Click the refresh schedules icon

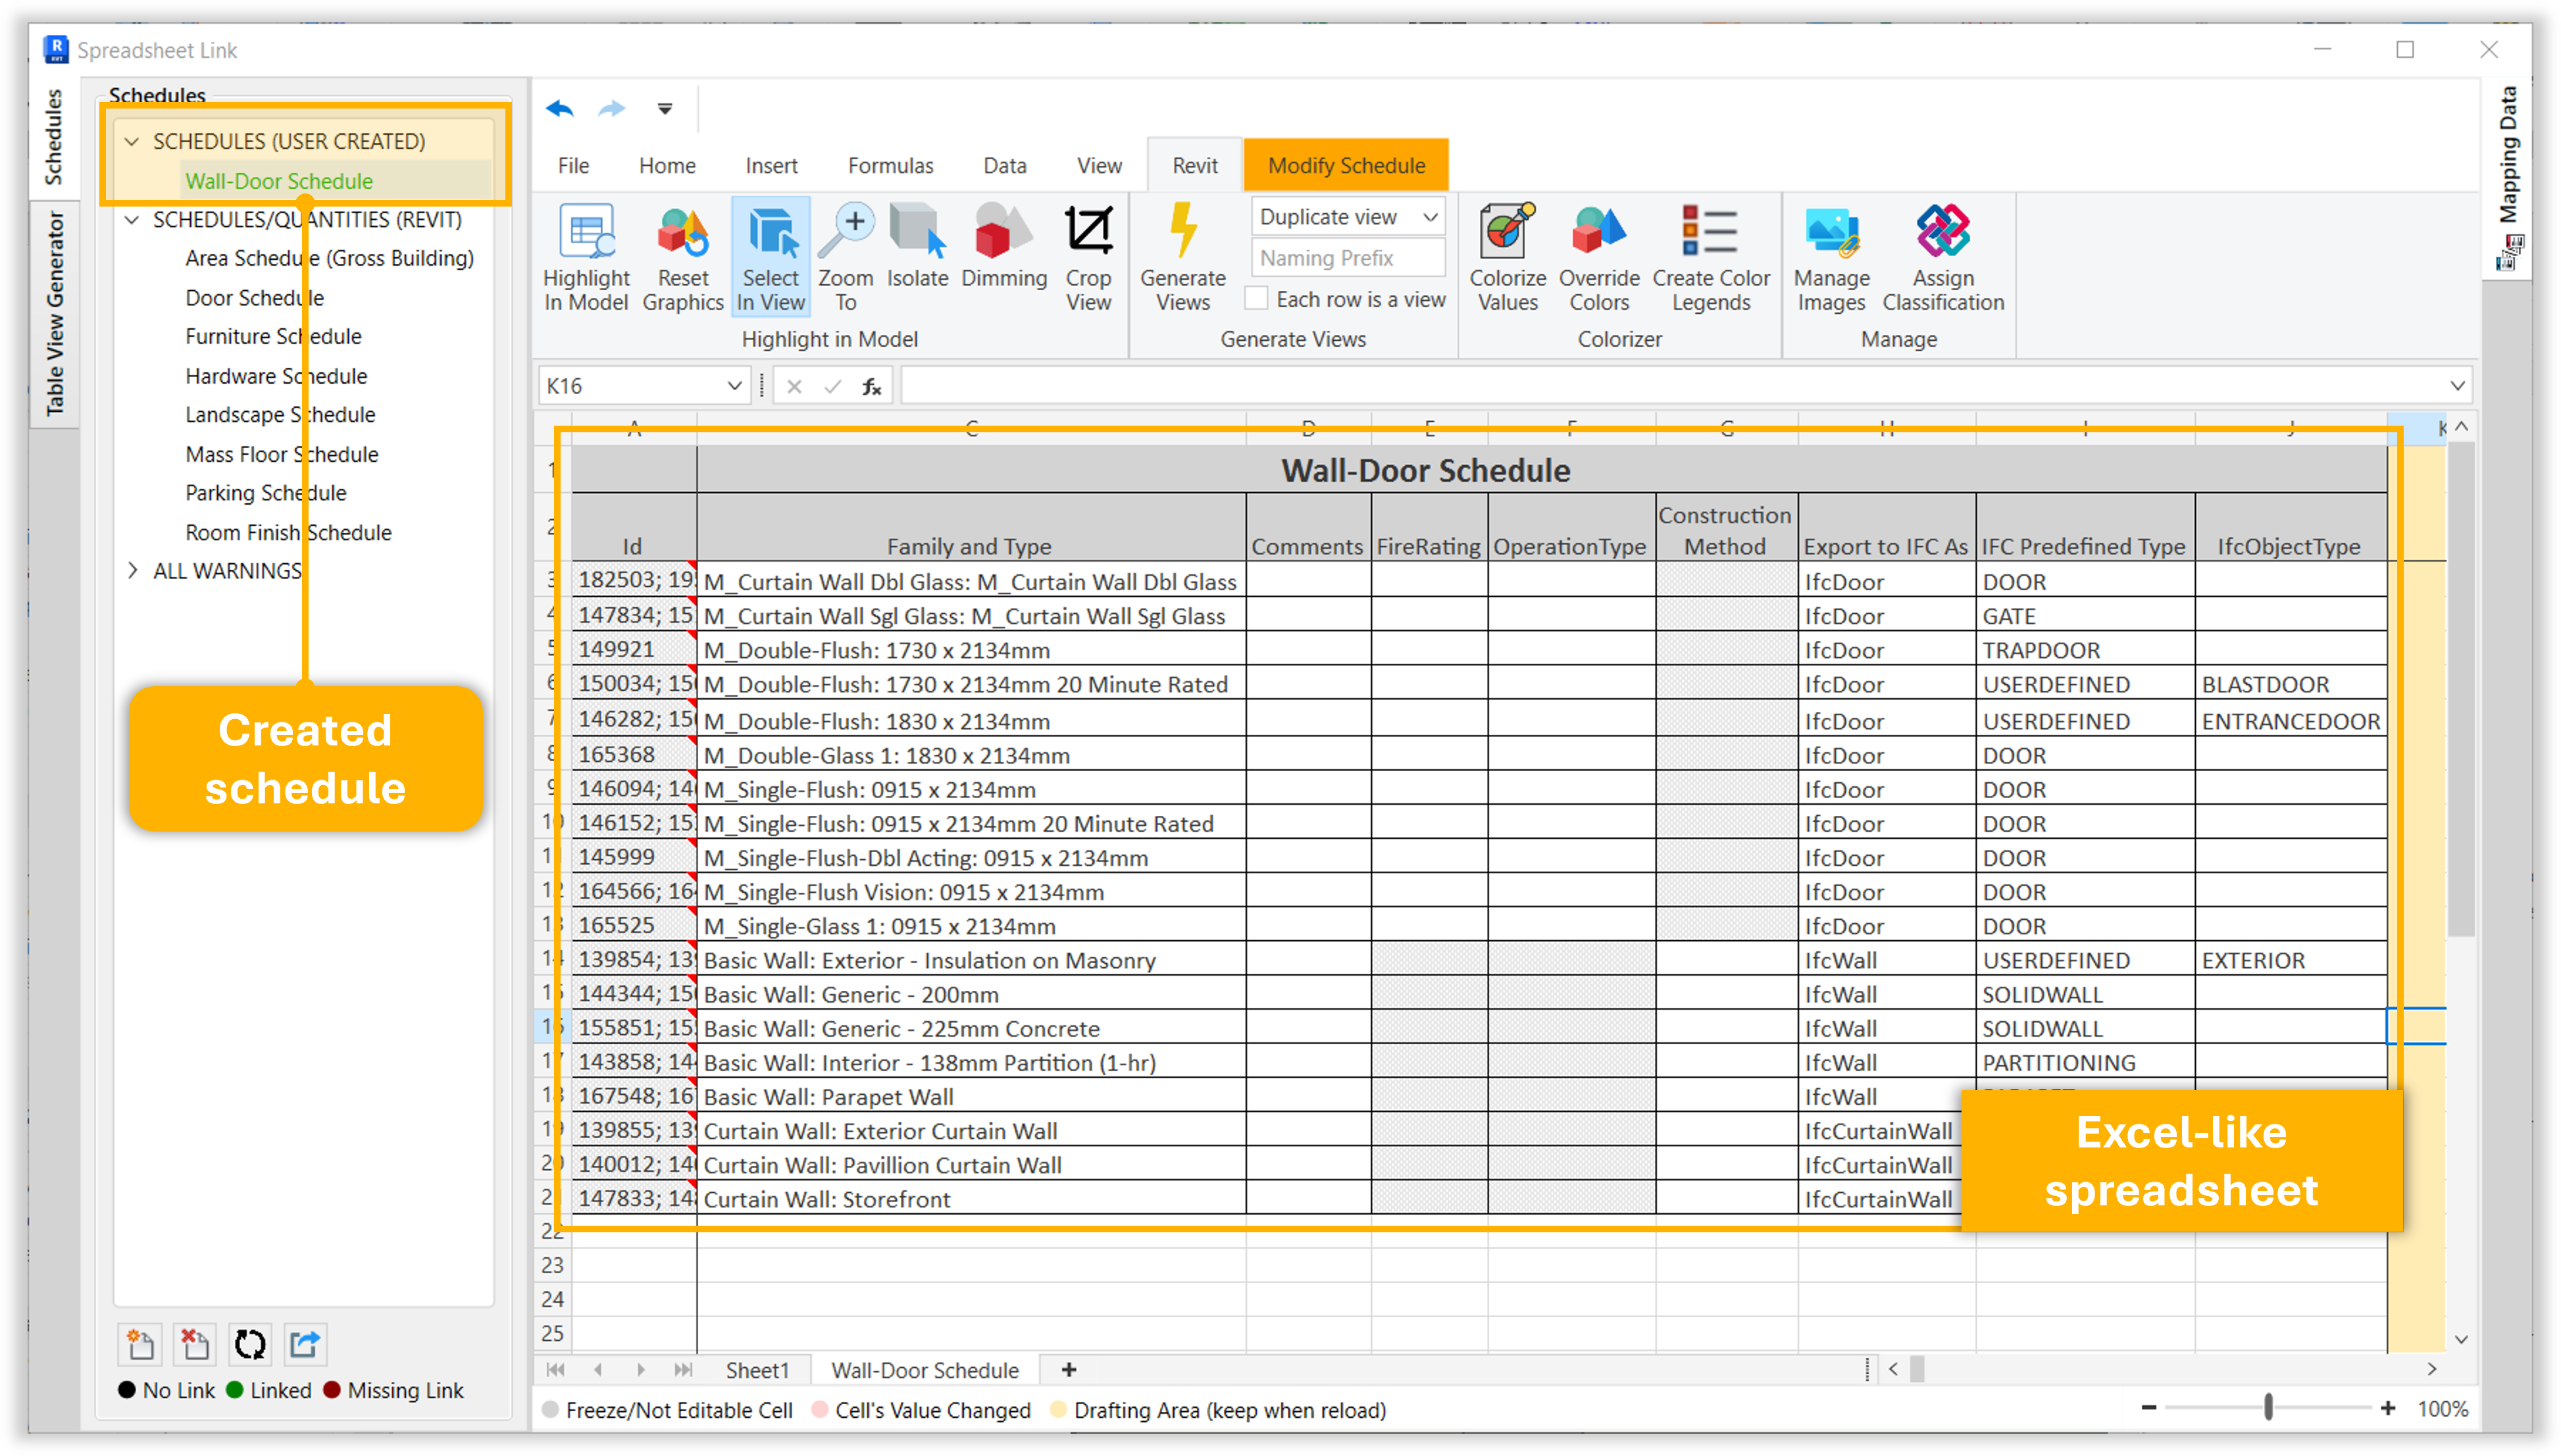(249, 1344)
